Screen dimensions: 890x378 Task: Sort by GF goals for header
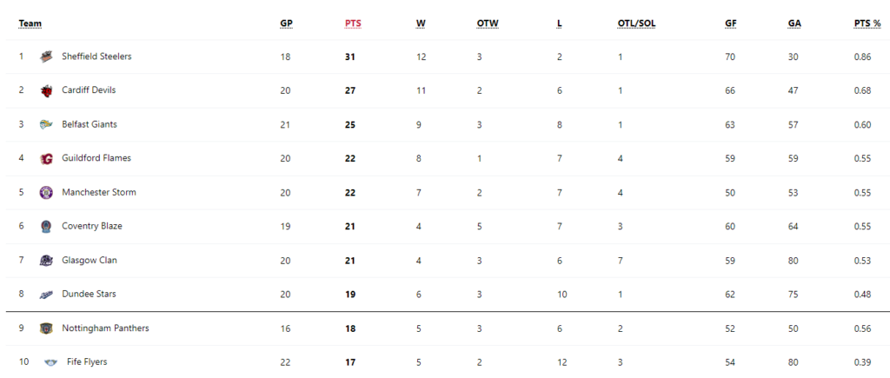pyautogui.click(x=731, y=23)
